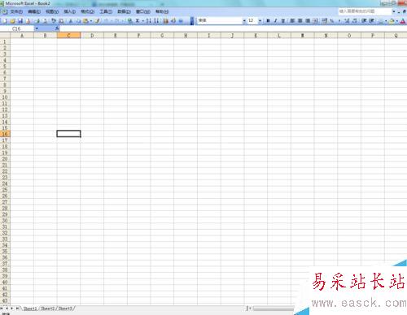407x315 pixels.
Task: Click the Format Painter brush icon
Action: coord(98,21)
